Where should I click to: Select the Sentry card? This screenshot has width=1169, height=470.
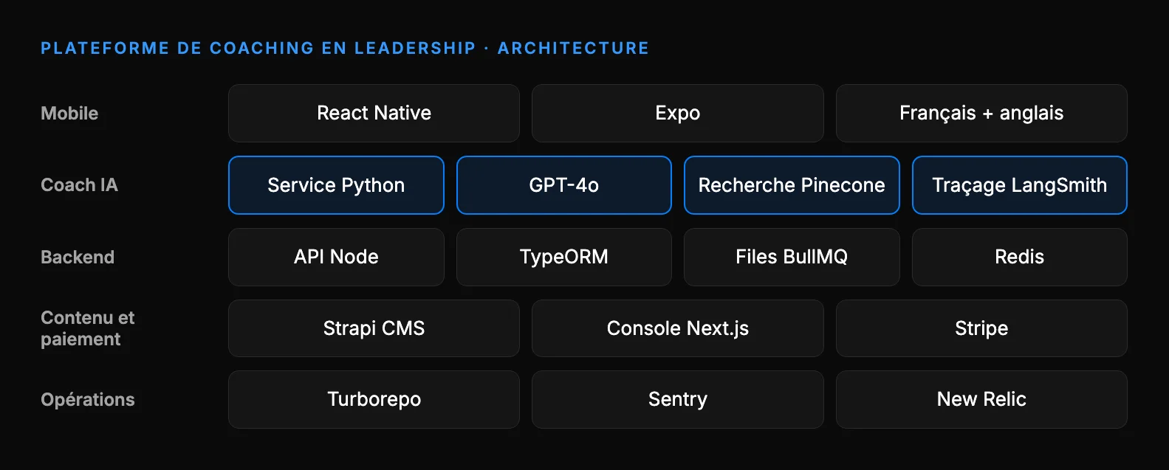pyautogui.click(x=677, y=399)
